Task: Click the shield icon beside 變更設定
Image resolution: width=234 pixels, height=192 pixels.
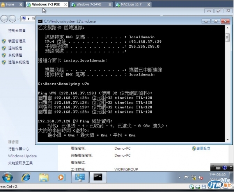Action: pyautogui.click(x=194, y=149)
